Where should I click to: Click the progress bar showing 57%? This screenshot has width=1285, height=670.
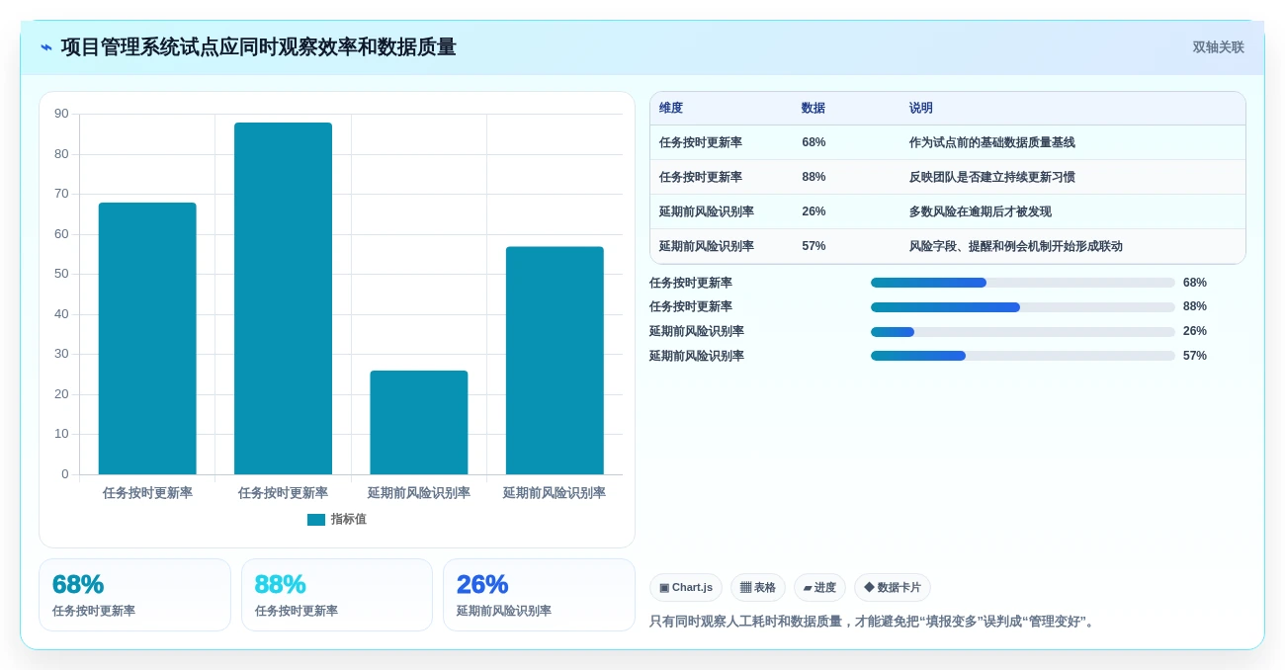1023,356
